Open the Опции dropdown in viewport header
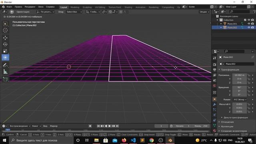The height and width of the screenshot is (144, 256). pos(204,12)
